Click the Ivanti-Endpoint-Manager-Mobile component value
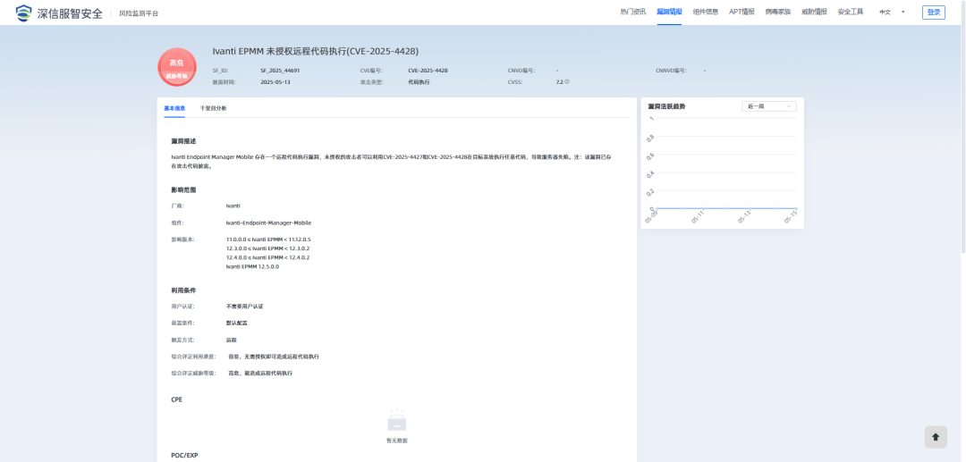Image resolution: width=966 pixels, height=462 pixels. [x=268, y=223]
